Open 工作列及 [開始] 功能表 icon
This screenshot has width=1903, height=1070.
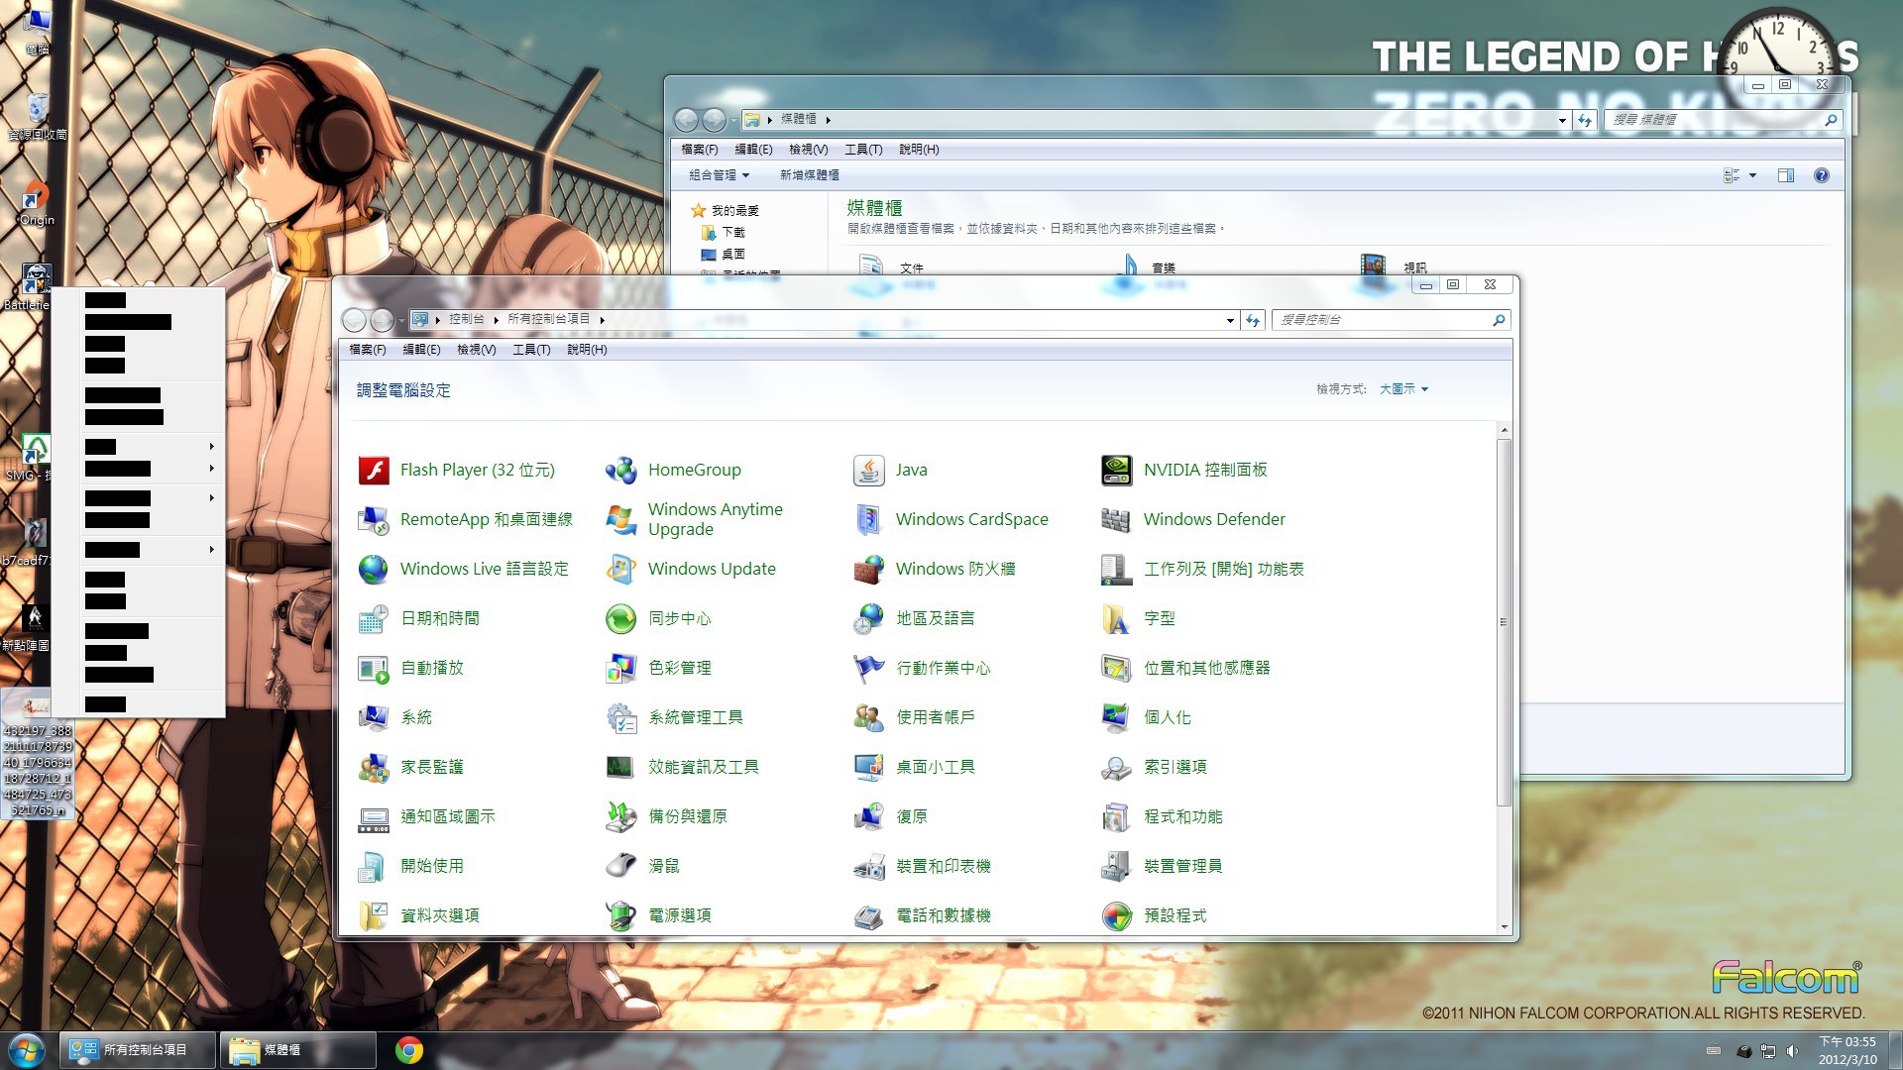pyautogui.click(x=1117, y=569)
